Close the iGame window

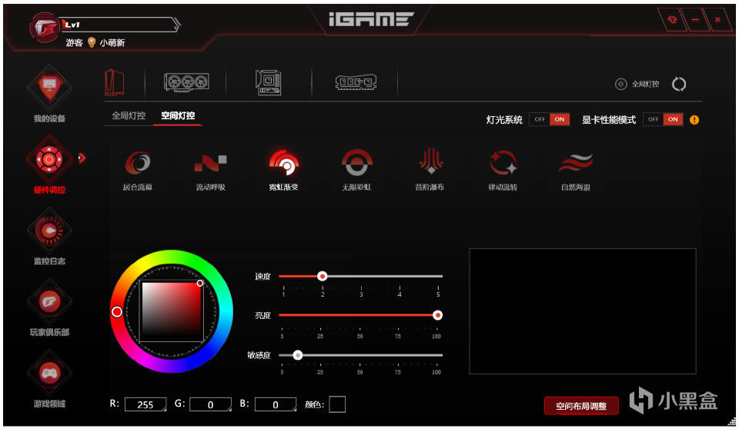pyautogui.click(x=717, y=20)
